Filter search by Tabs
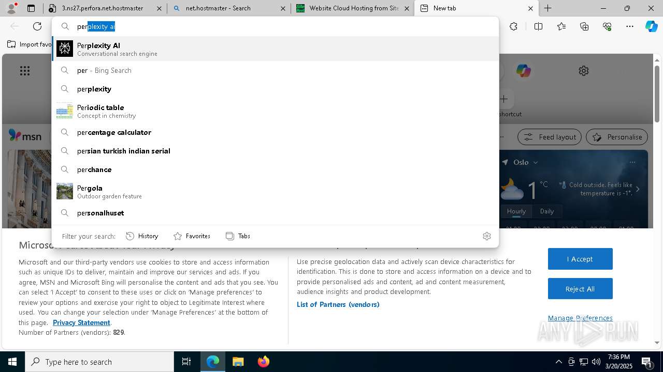The image size is (663, 372). (238, 236)
